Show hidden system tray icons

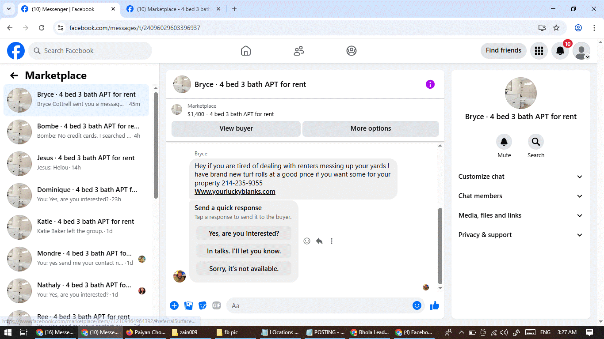click(x=461, y=332)
